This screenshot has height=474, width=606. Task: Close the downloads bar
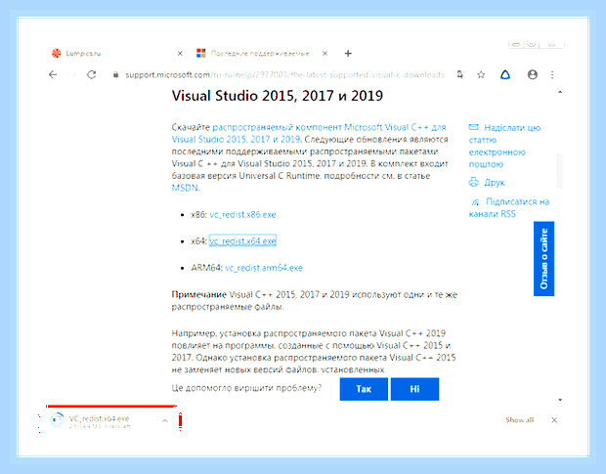(554, 420)
